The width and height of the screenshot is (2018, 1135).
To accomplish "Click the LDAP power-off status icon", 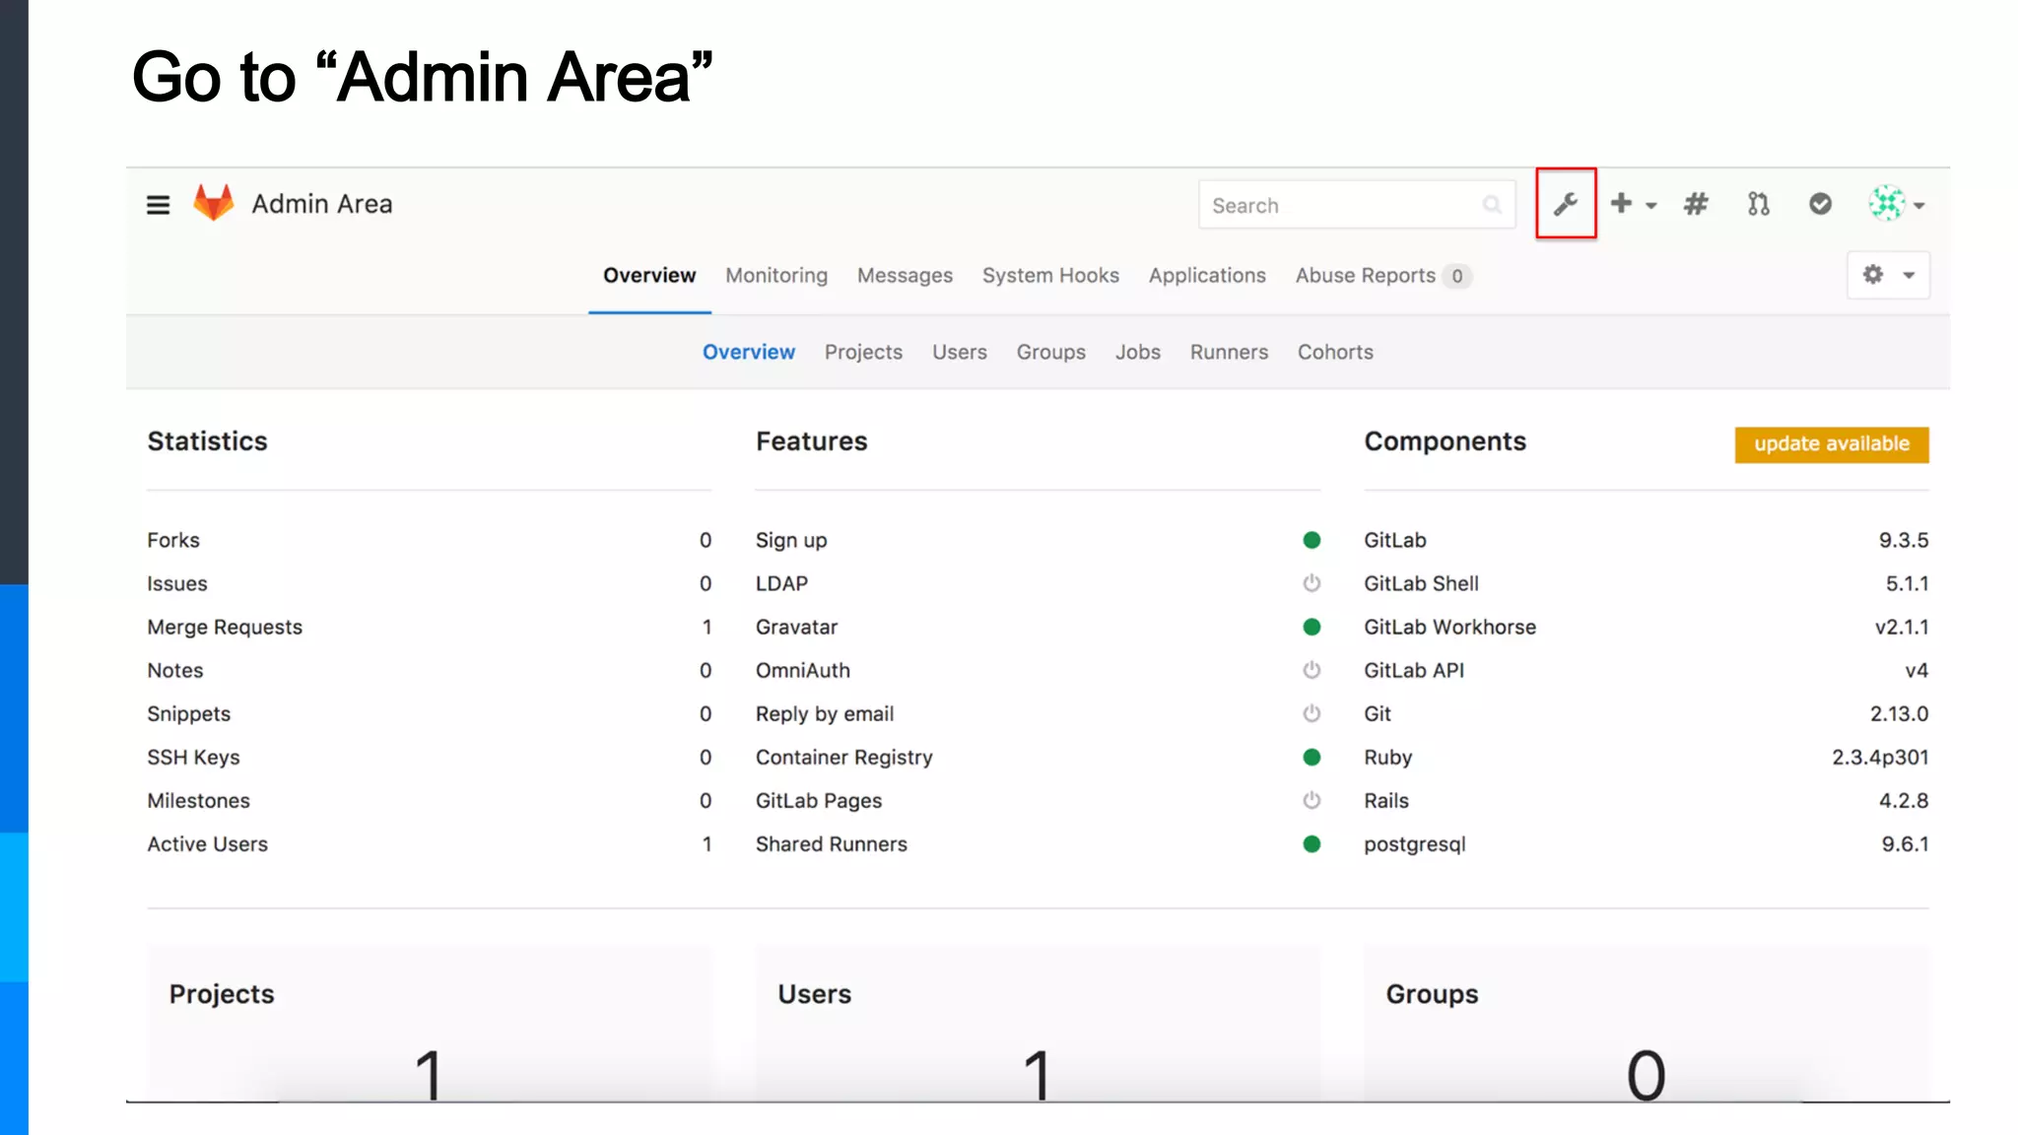I will (x=1312, y=583).
